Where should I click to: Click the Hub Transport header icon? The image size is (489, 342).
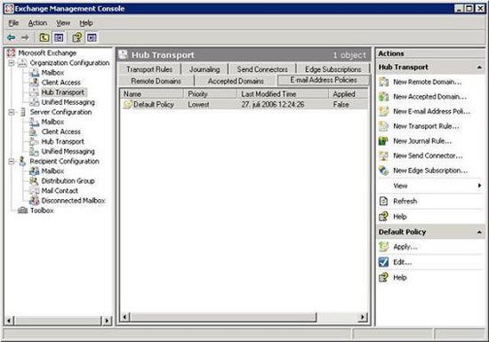click(x=124, y=55)
